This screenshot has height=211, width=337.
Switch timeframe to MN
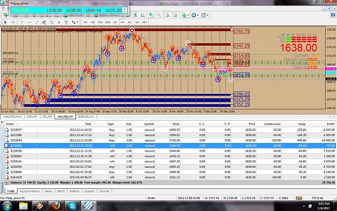click(x=145, y=22)
